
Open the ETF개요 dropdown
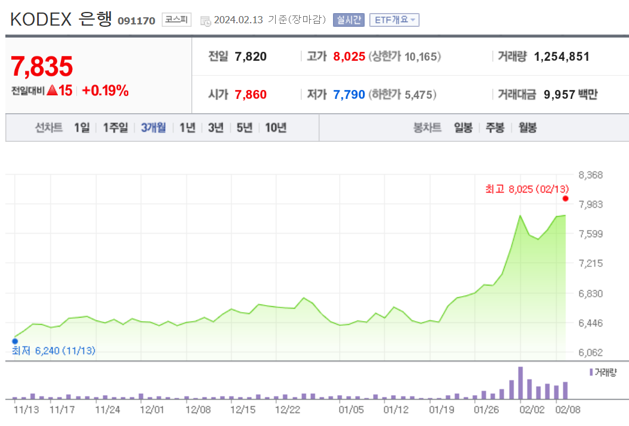(x=394, y=20)
